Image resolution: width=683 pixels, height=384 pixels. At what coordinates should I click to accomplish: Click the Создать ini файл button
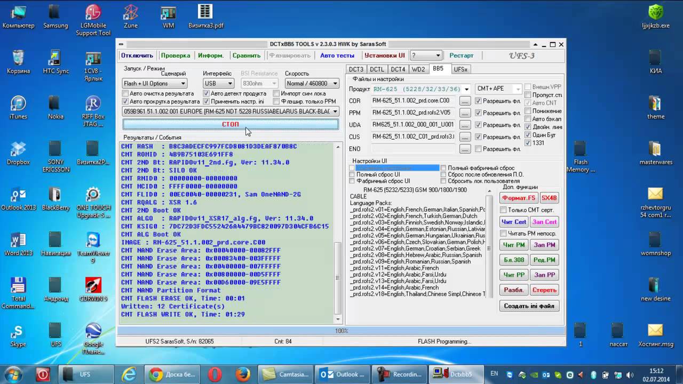530,306
